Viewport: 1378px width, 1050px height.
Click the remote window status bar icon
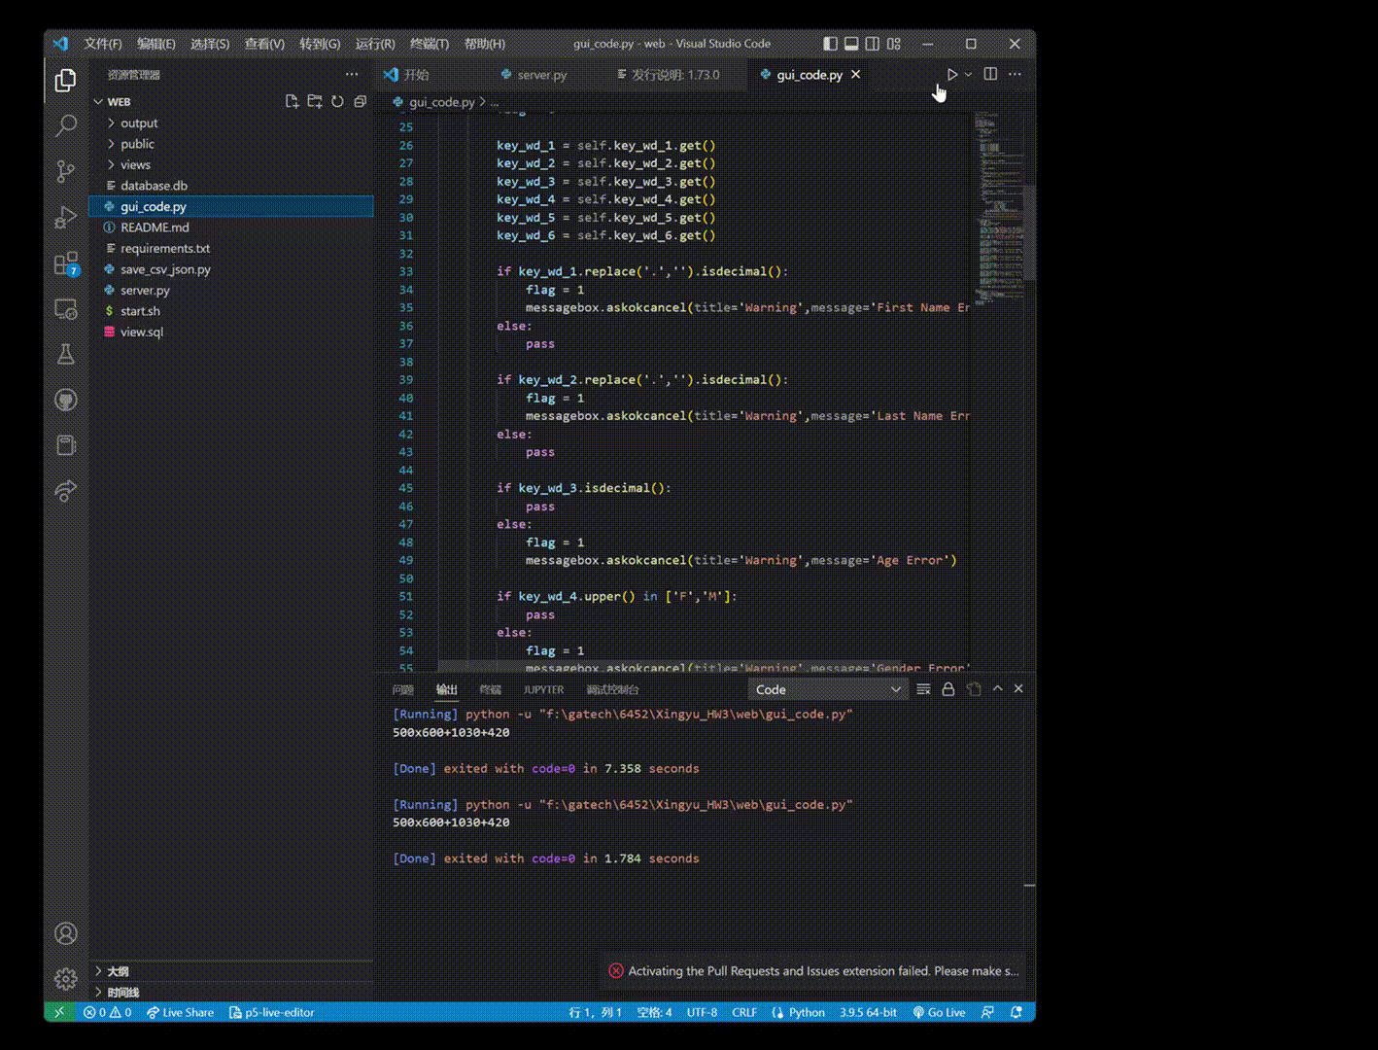pyautogui.click(x=58, y=1012)
